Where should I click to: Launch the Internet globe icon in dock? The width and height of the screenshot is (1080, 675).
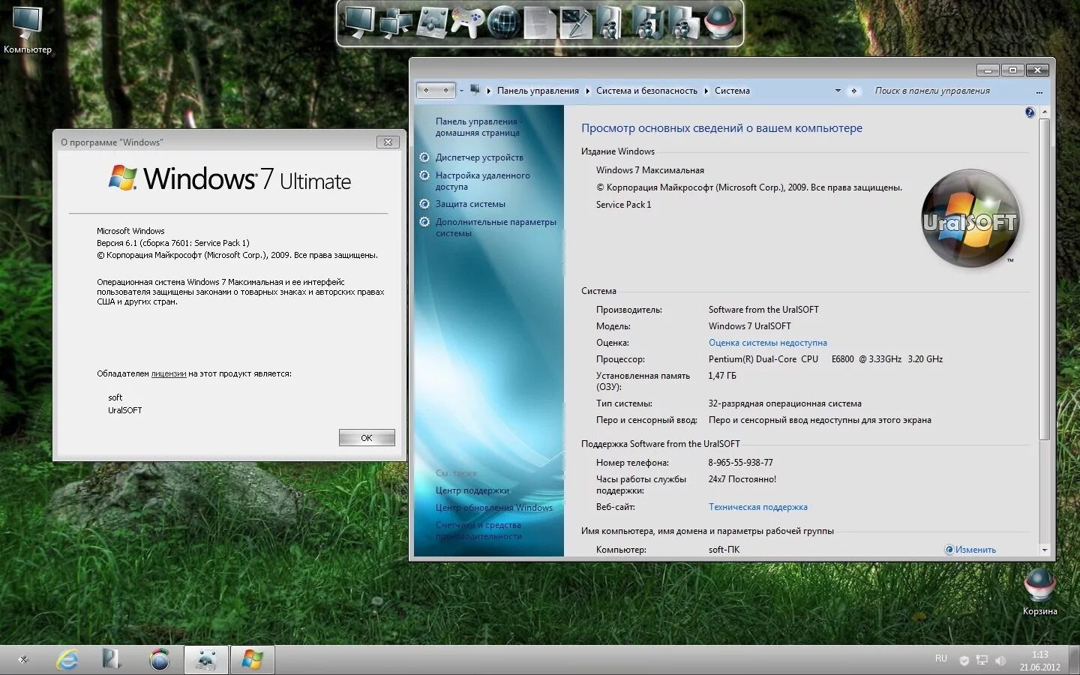tap(503, 22)
